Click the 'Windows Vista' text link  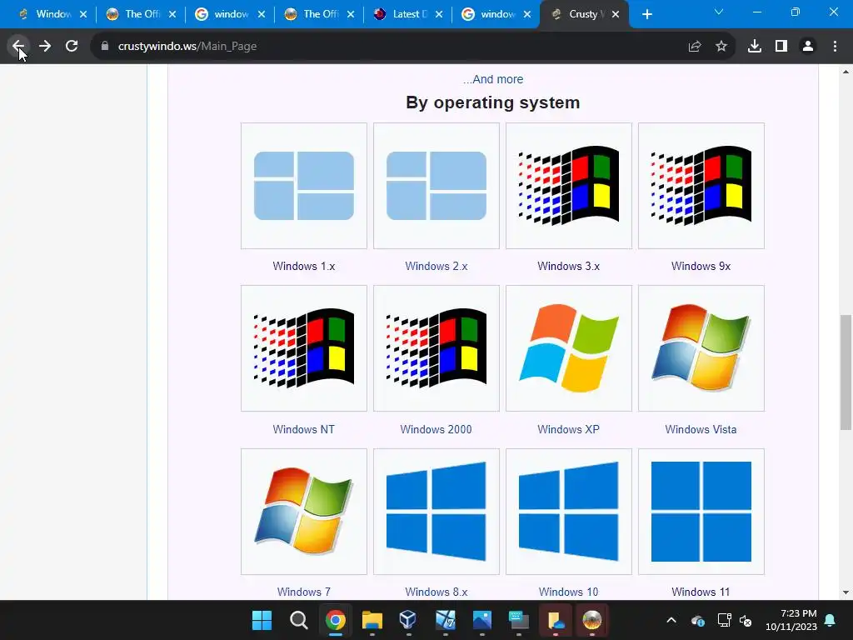coord(701,429)
